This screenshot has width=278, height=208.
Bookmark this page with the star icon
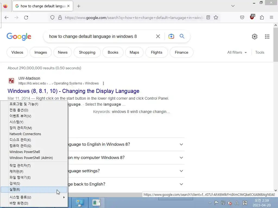coord(216,18)
